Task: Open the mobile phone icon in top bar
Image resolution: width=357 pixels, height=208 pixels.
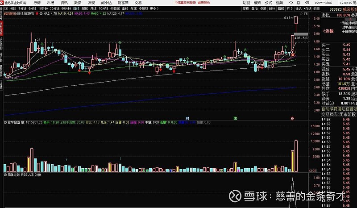Action: coord(299,3)
